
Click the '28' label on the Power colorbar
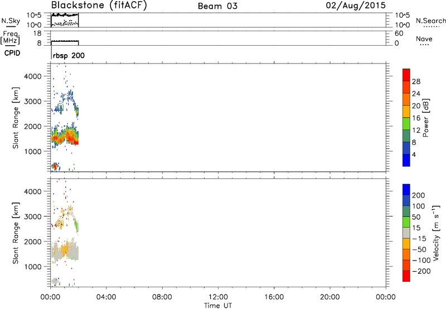tap(416, 81)
